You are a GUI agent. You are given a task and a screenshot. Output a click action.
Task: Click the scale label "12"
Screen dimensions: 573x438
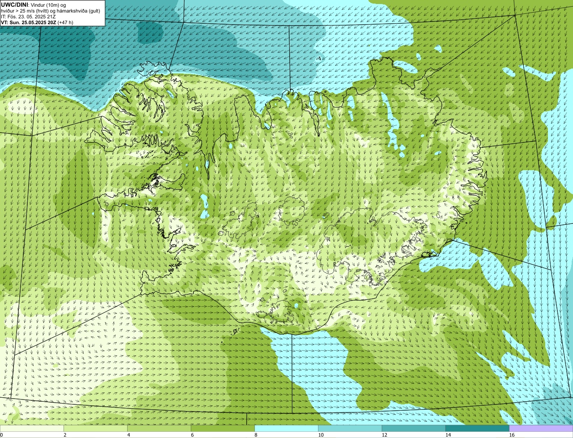(x=384, y=435)
